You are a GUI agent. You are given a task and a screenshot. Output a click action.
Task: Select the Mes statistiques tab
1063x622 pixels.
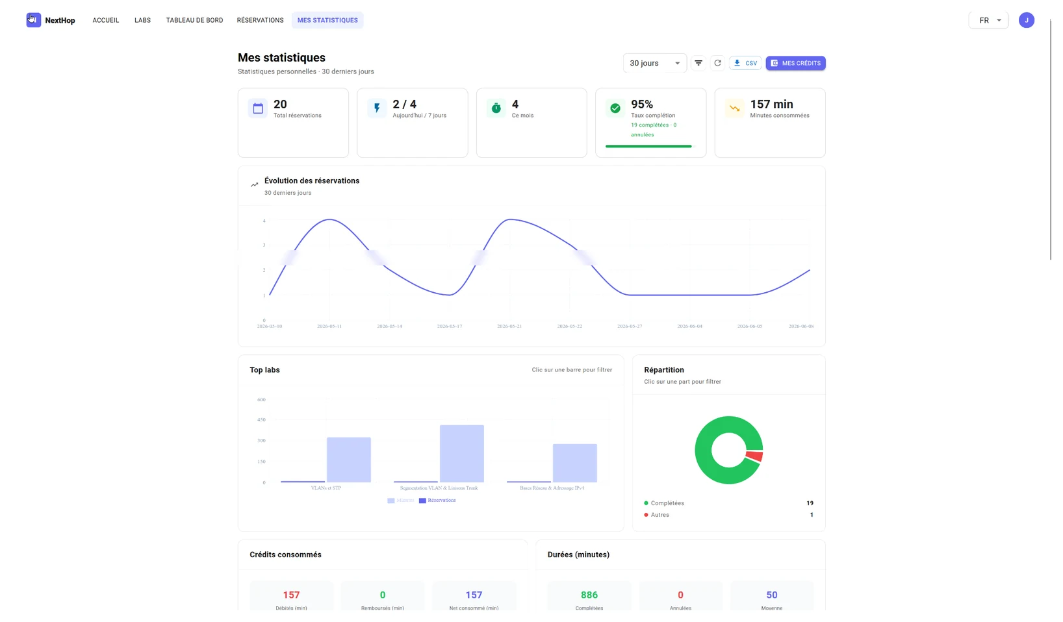click(x=327, y=20)
